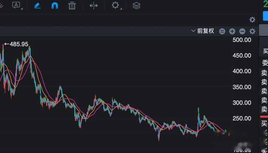Open the gear icon next to the zoom buttons
The width and height of the screenshot is (268, 153).
point(252,31)
